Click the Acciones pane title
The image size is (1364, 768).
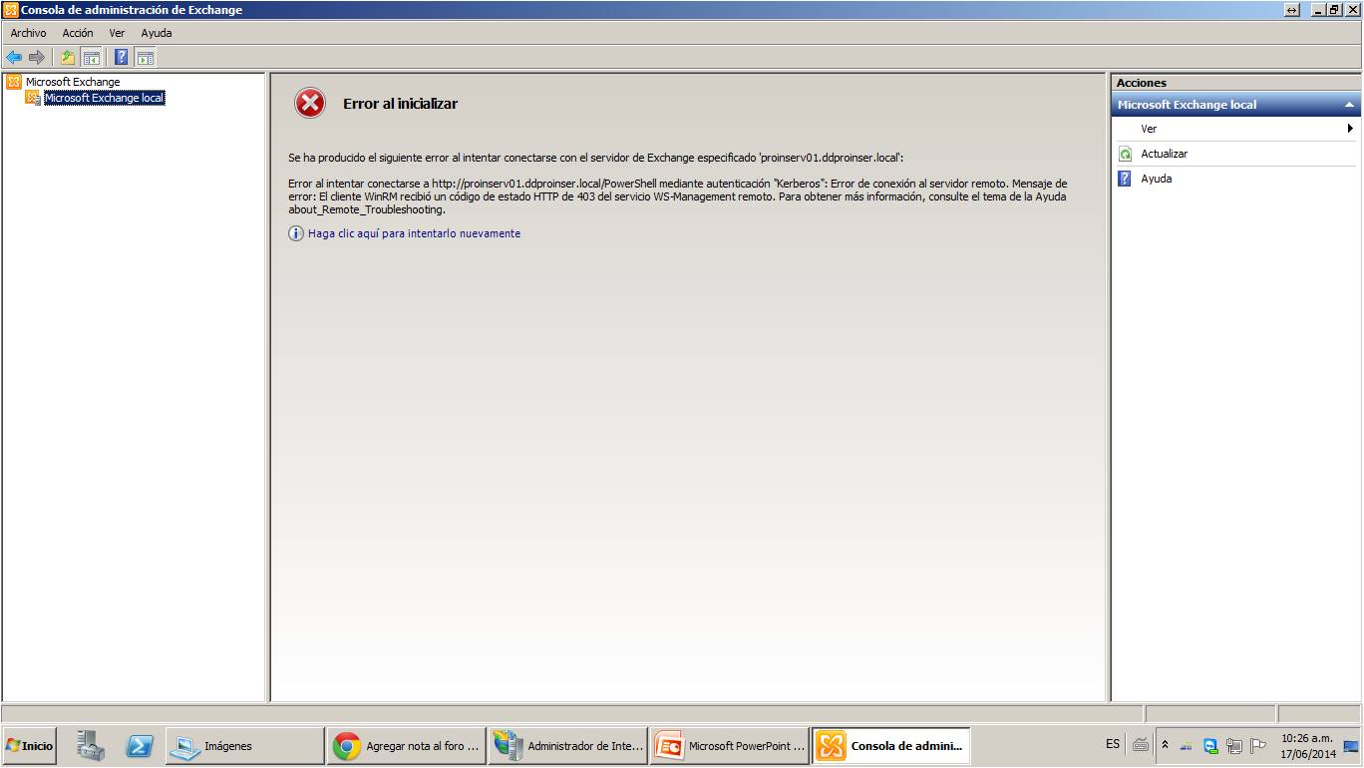(1141, 83)
